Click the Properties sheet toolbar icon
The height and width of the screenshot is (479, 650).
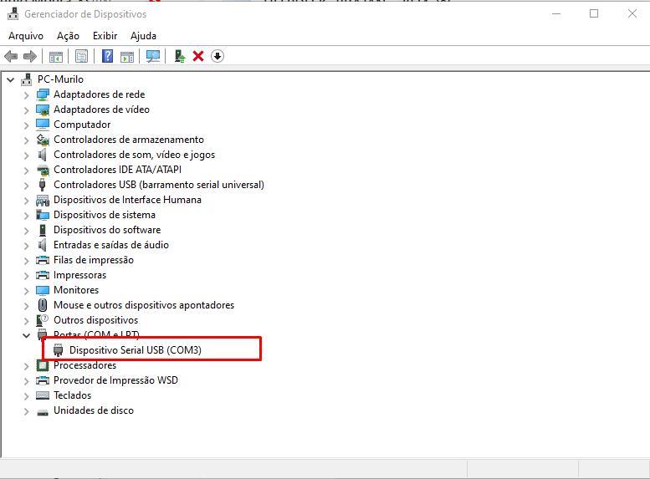pyautogui.click(x=81, y=56)
